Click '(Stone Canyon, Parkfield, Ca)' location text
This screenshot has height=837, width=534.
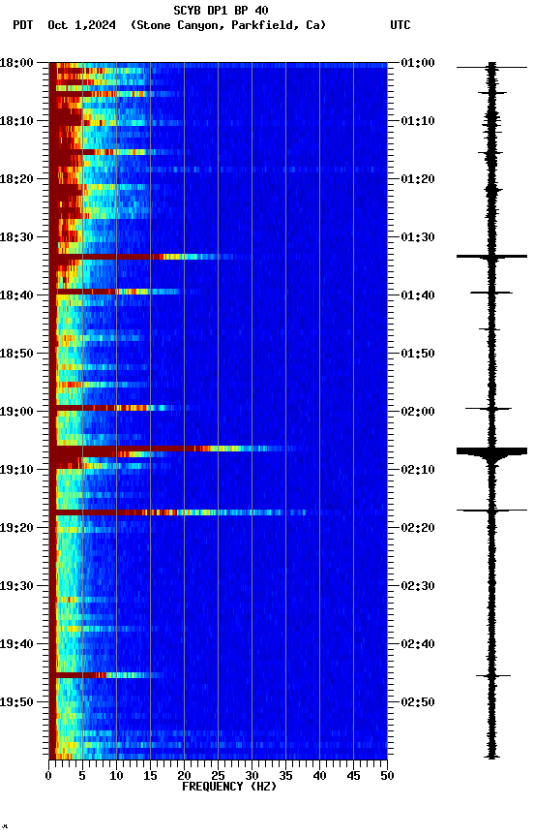pos(228,25)
